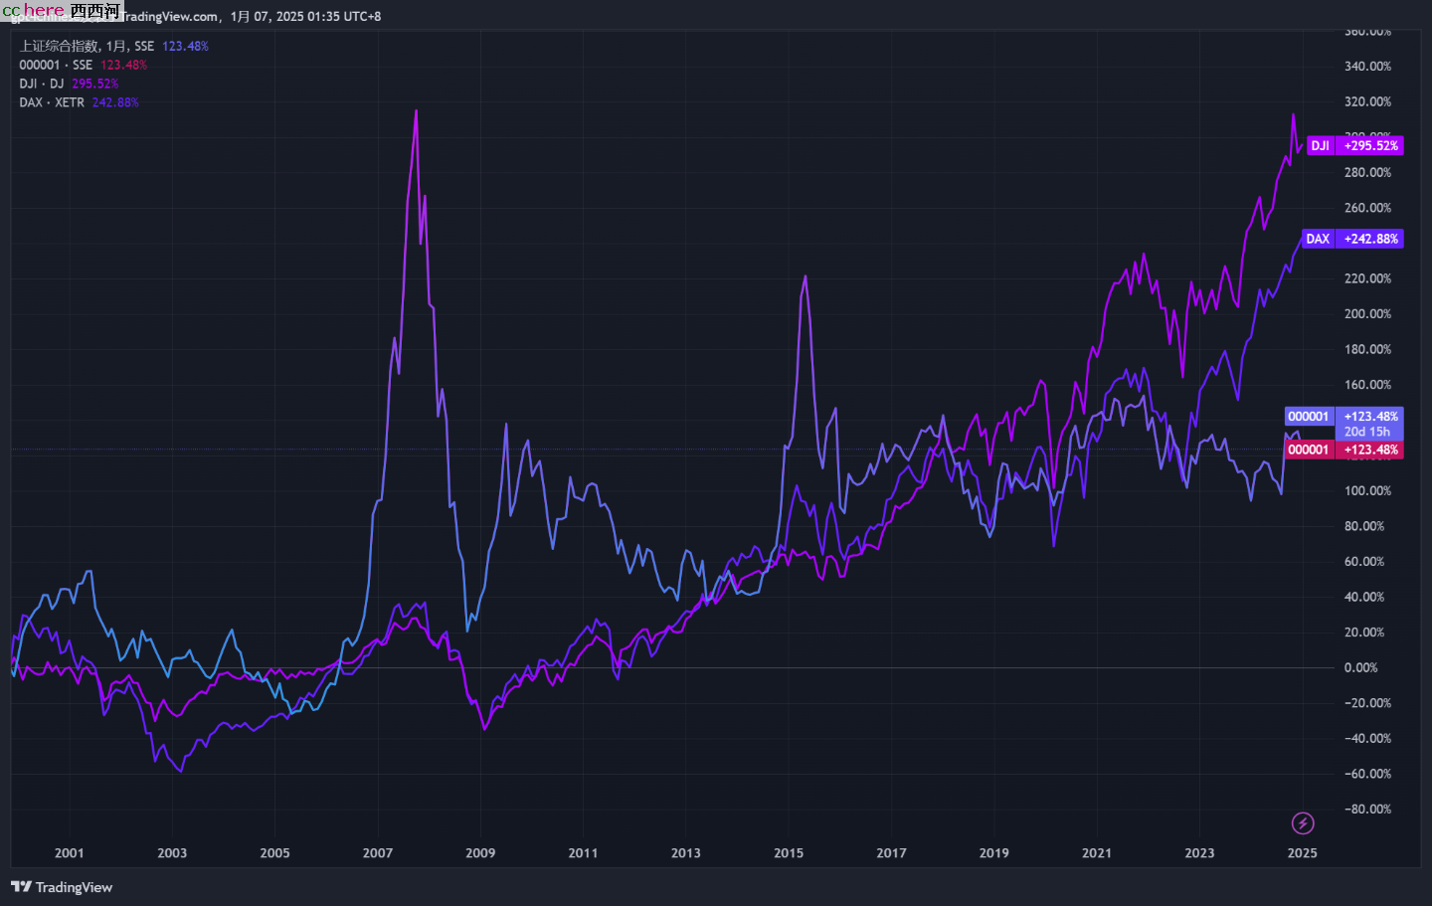Click the DAX +242.88% price scale label
The height and width of the screenshot is (906, 1432).
tap(1352, 239)
